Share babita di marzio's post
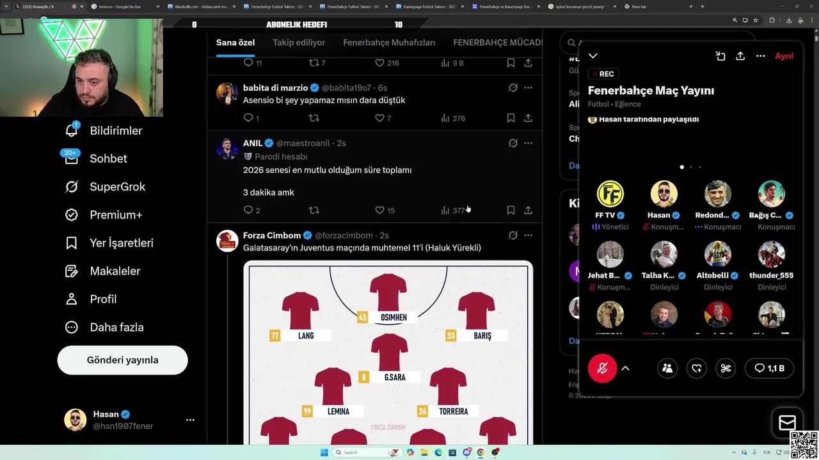The width and height of the screenshot is (819, 460). 528,118
